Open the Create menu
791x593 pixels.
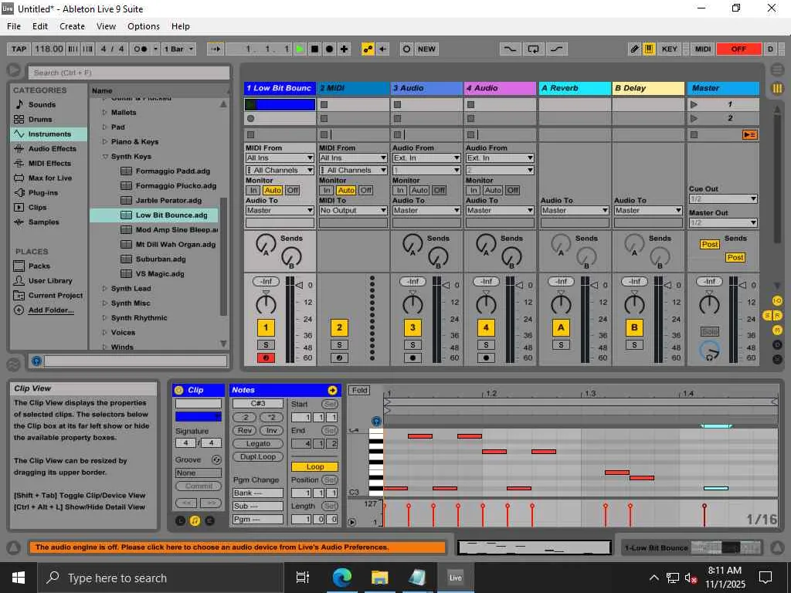(72, 26)
